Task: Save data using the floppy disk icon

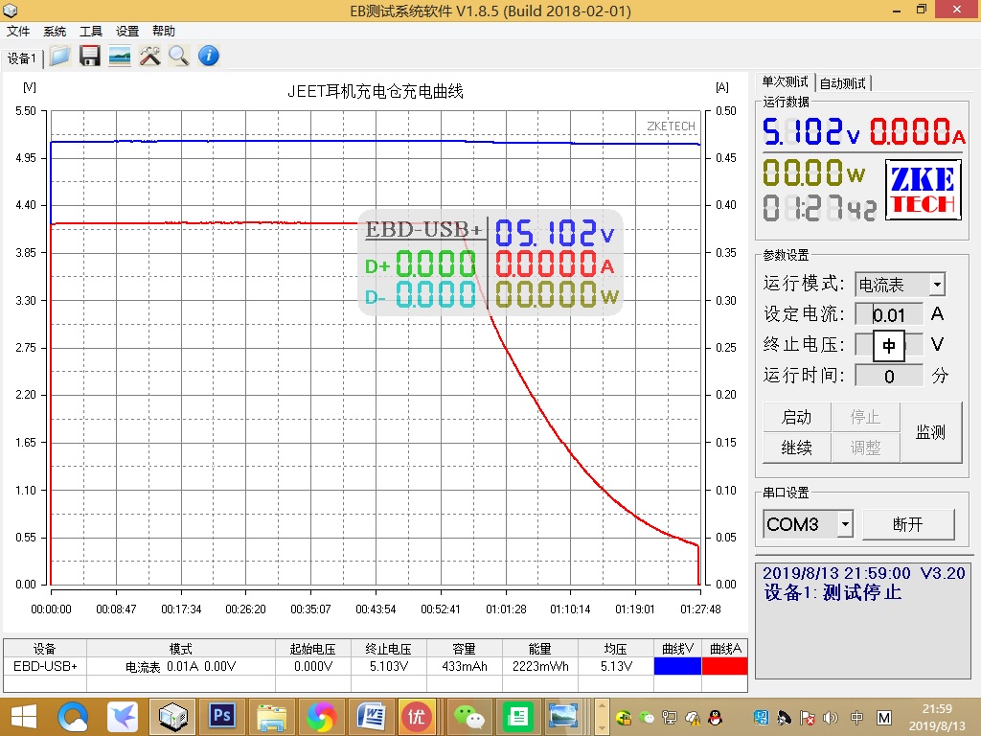Action: pyautogui.click(x=90, y=57)
